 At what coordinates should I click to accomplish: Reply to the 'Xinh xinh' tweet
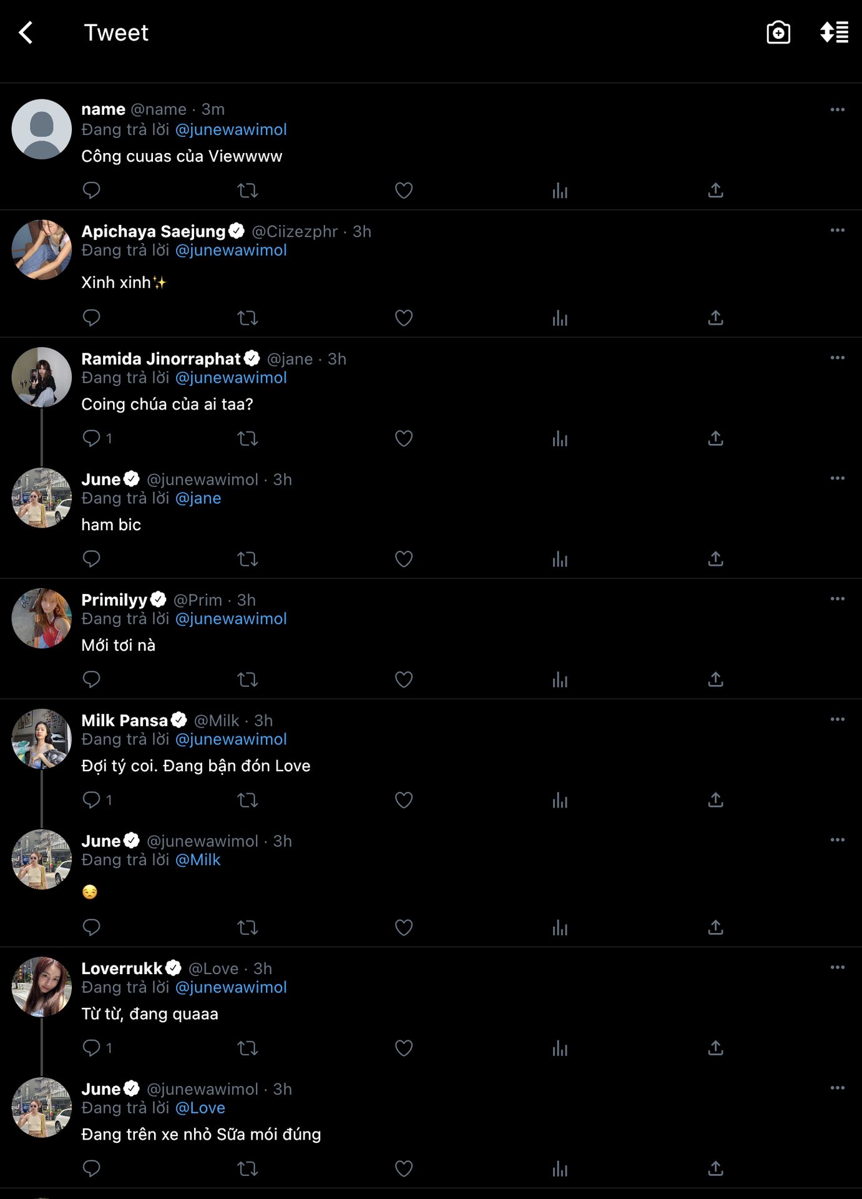91,318
